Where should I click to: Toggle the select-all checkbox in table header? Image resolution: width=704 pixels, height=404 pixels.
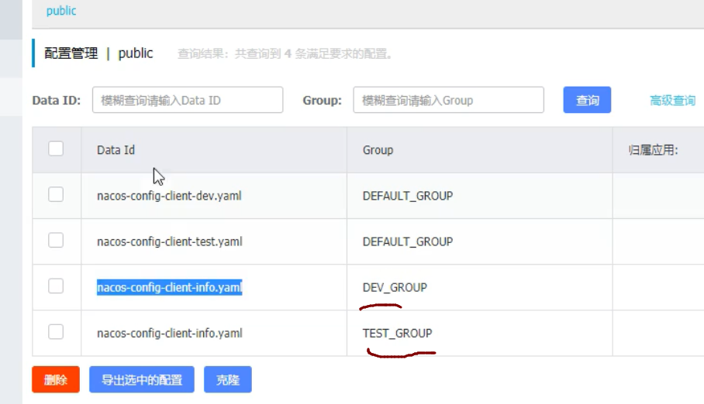[x=56, y=149]
